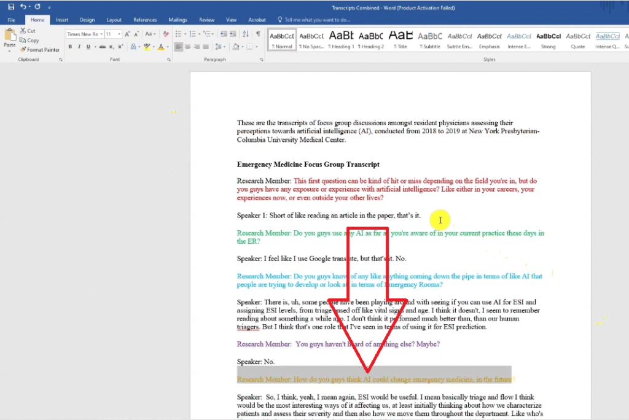Click the Undo arrow icon

[23, 7]
